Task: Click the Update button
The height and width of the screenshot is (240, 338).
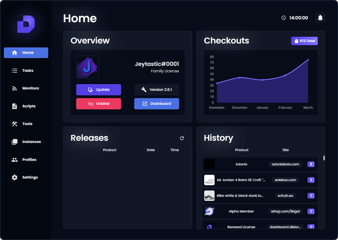Action: tap(99, 90)
